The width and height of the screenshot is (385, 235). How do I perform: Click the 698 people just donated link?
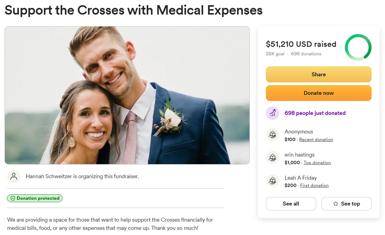click(315, 113)
